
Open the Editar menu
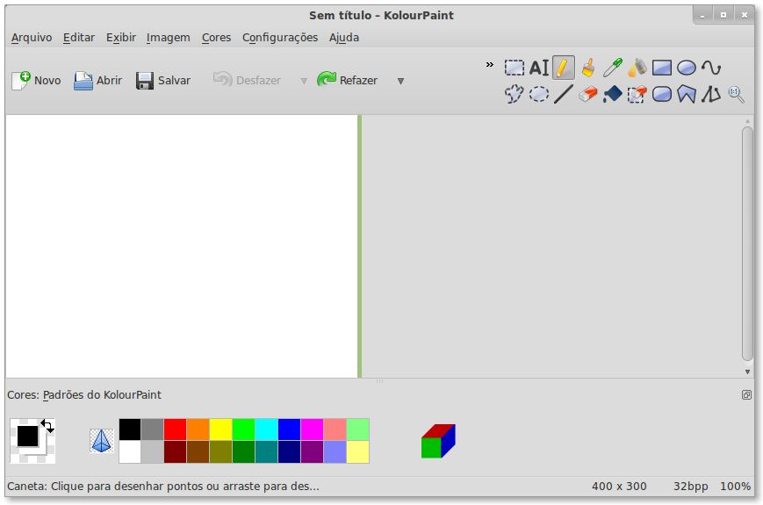click(79, 38)
